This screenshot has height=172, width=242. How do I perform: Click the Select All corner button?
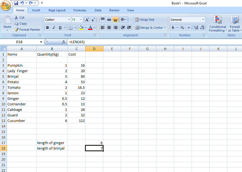[x=3, y=49]
